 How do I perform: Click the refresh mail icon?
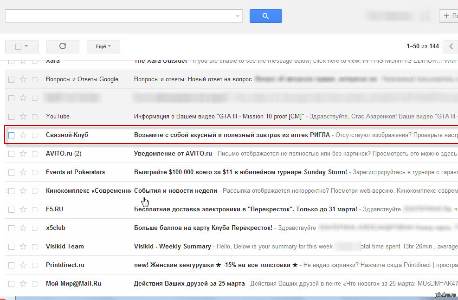[x=63, y=46]
